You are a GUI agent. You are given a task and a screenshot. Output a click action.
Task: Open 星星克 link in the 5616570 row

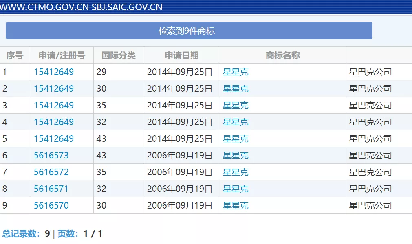pyautogui.click(x=236, y=205)
